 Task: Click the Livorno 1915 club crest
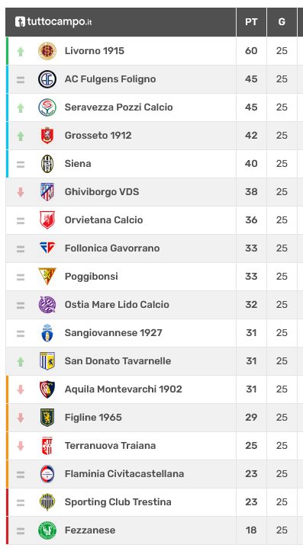click(x=47, y=51)
